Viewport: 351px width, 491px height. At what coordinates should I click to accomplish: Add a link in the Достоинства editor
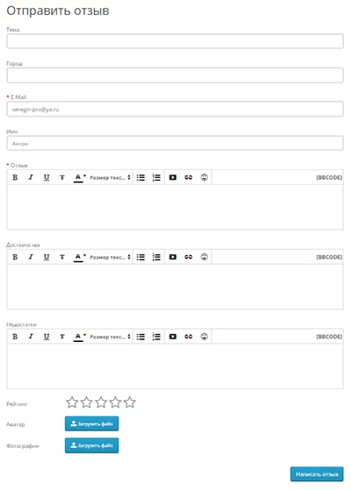click(x=189, y=257)
